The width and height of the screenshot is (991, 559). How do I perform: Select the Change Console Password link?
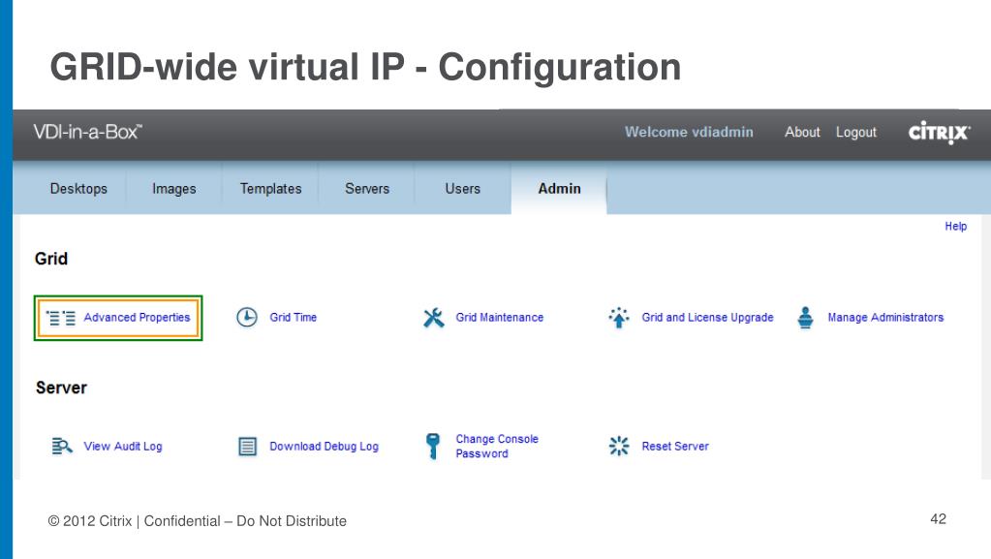pos(497,446)
